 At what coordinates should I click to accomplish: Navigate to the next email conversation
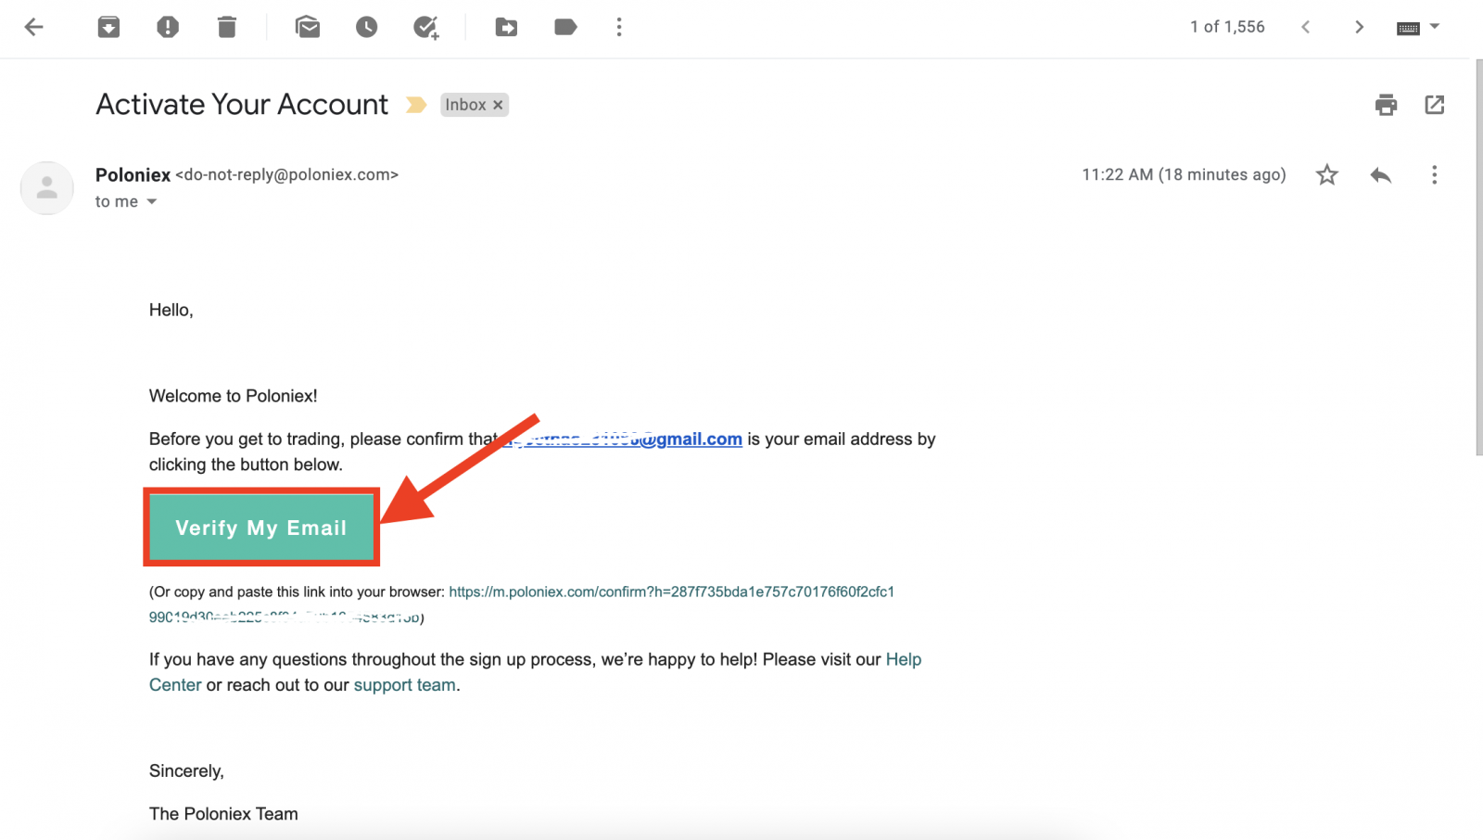point(1359,27)
